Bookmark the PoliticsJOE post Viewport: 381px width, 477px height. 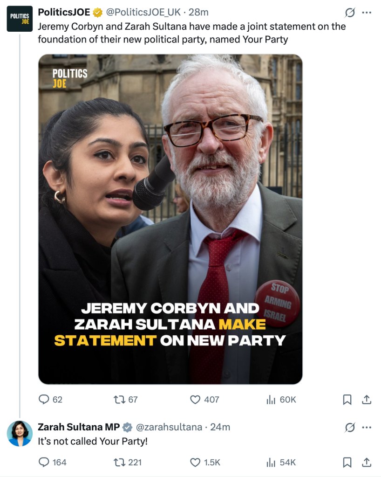(x=347, y=400)
